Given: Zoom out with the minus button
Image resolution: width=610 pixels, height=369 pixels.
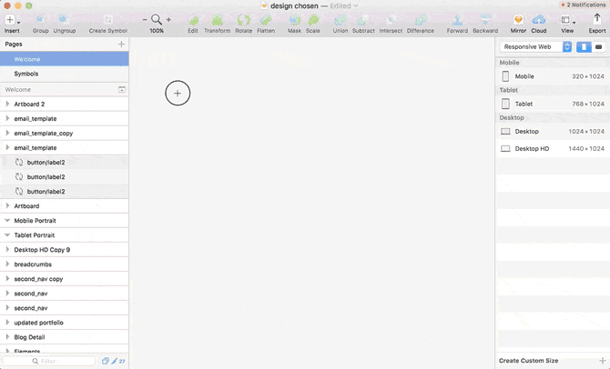Looking at the screenshot, I should (145, 19).
